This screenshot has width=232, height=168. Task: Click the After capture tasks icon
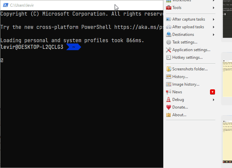coord(169,19)
